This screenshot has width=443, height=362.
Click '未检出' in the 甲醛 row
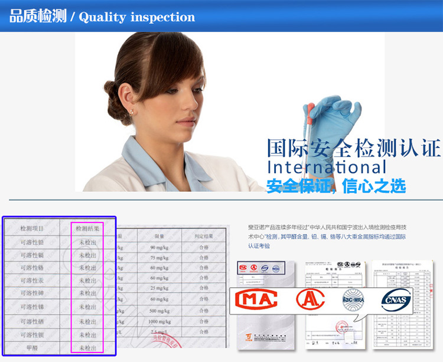click(87, 348)
